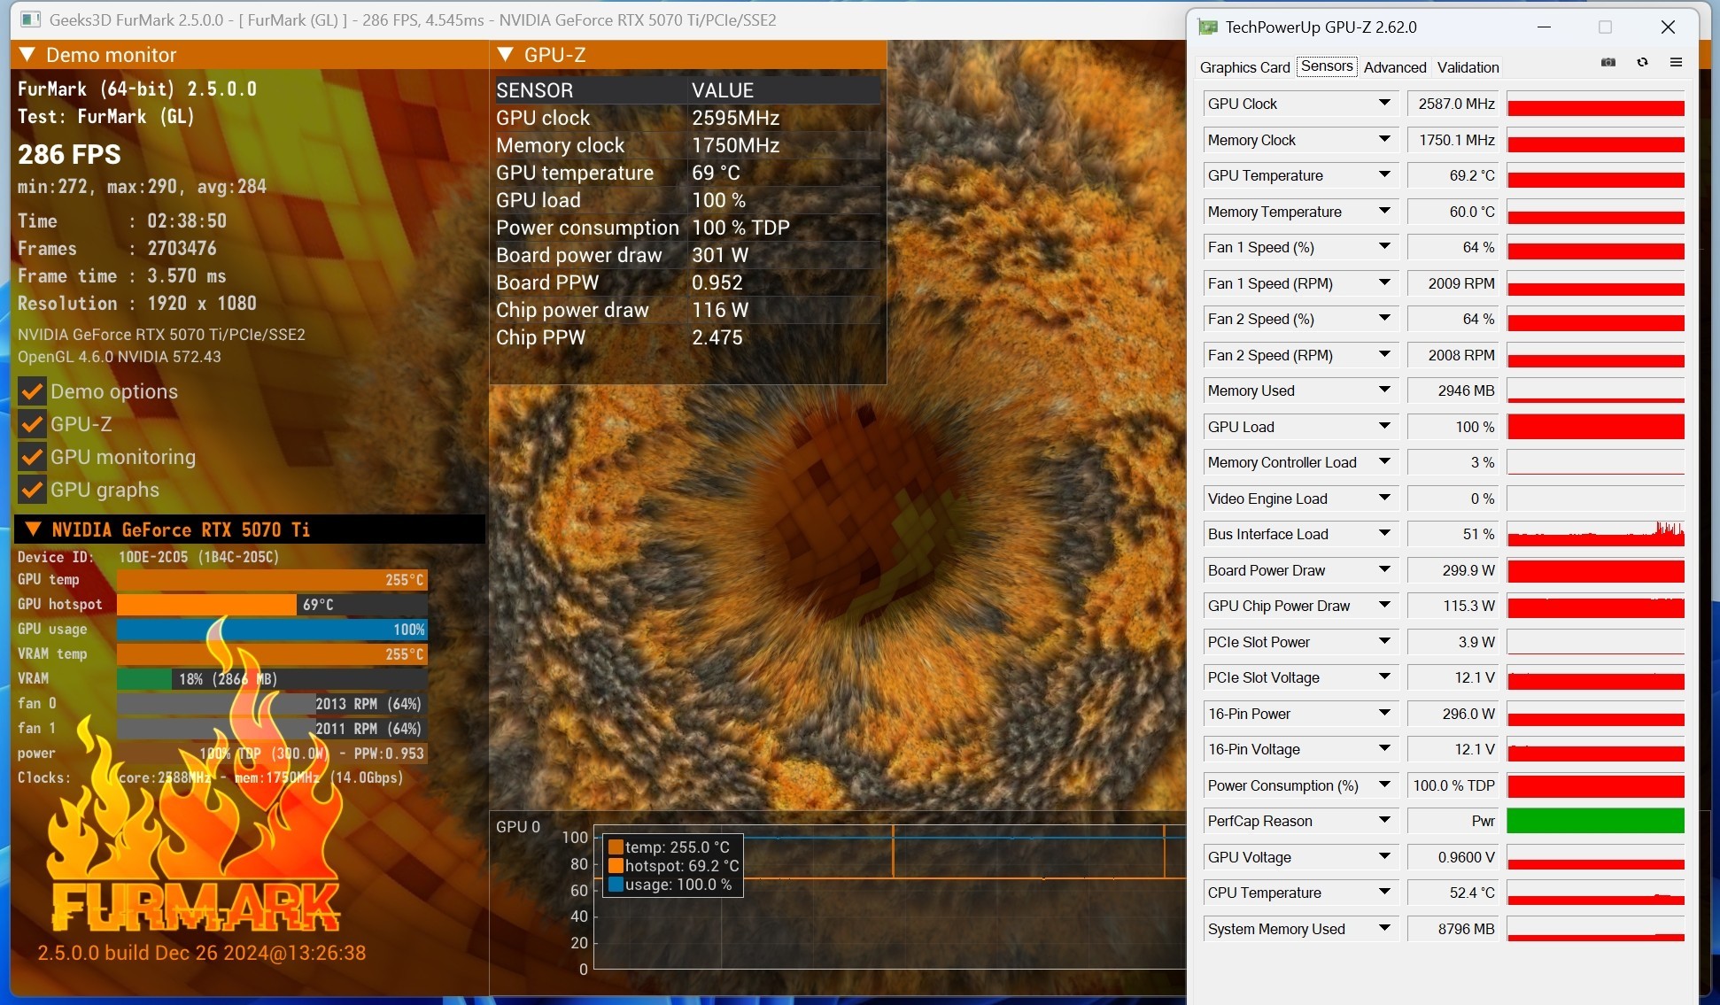Click the GPU usage 100% bar
Screen dimensions: 1720x1005
click(x=272, y=630)
